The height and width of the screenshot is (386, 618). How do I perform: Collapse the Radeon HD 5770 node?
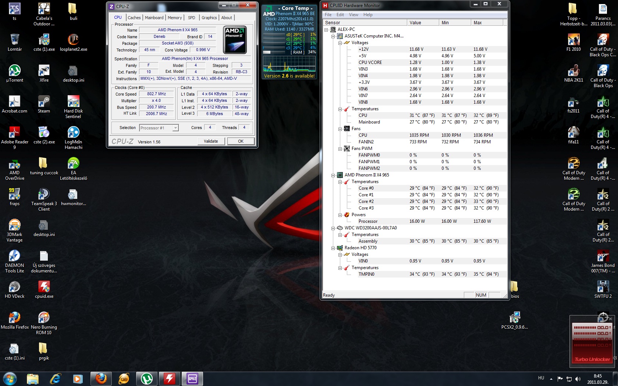[x=333, y=248]
